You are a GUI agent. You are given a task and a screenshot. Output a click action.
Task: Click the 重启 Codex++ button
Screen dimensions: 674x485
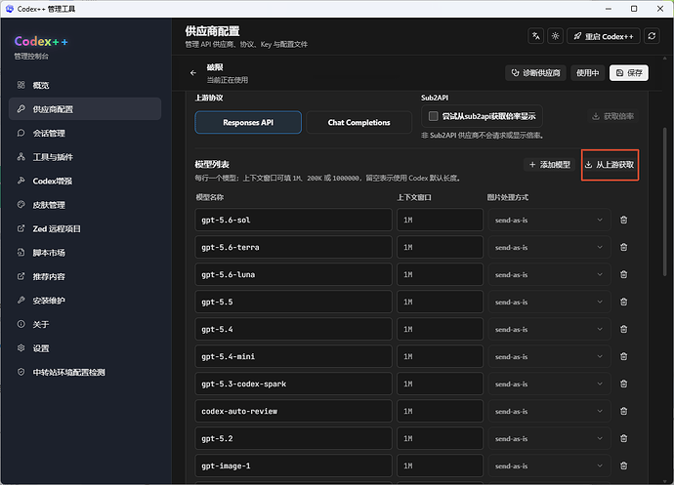coord(604,36)
